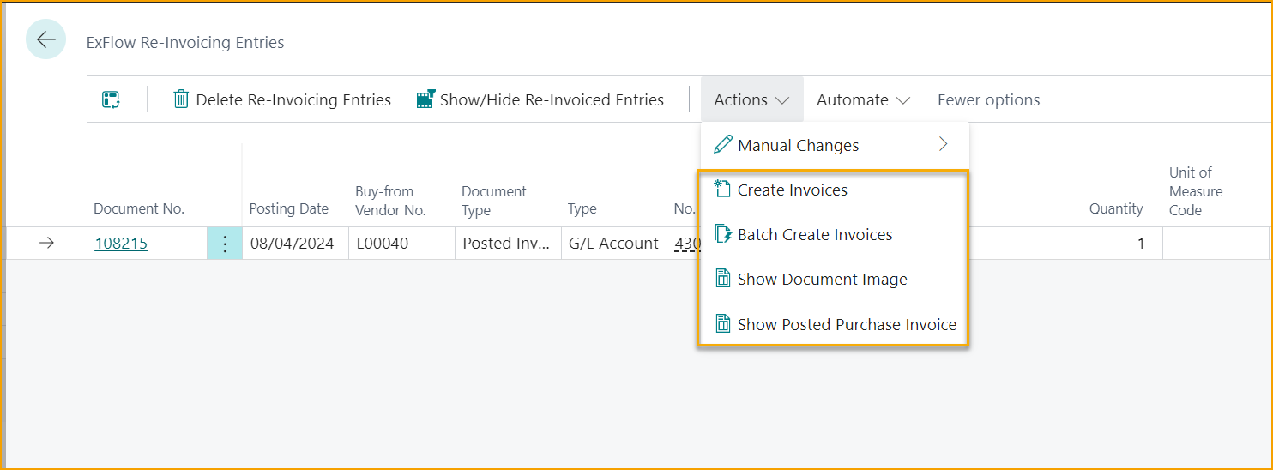Image resolution: width=1273 pixels, height=470 pixels.
Task: Click the Unit of Measure Code header
Action: click(x=1196, y=191)
